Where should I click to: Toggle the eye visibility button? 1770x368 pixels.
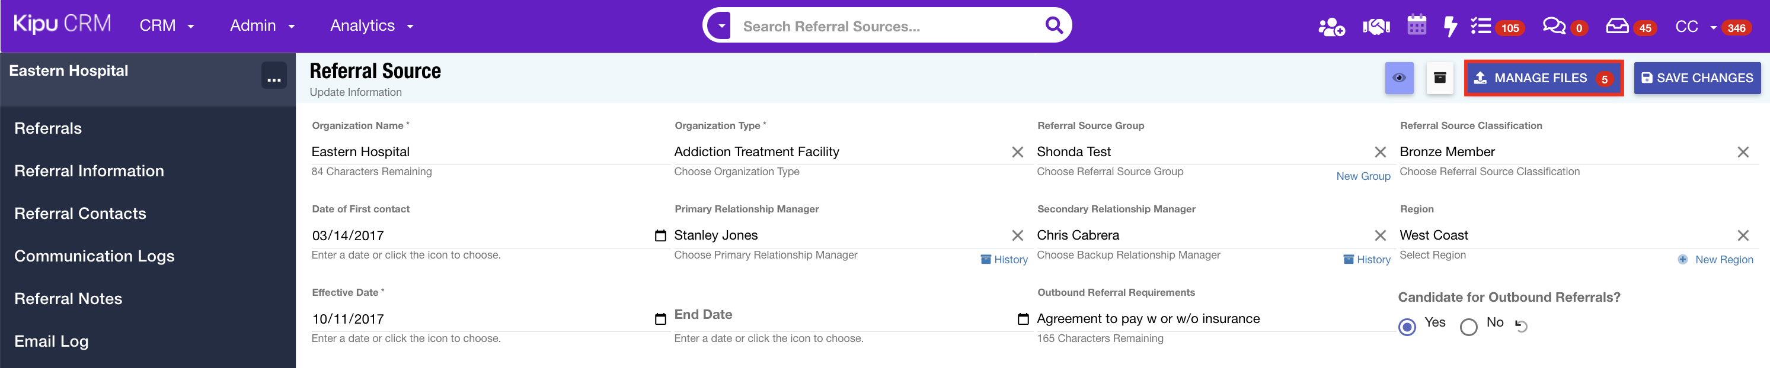(x=1398, y=78)
